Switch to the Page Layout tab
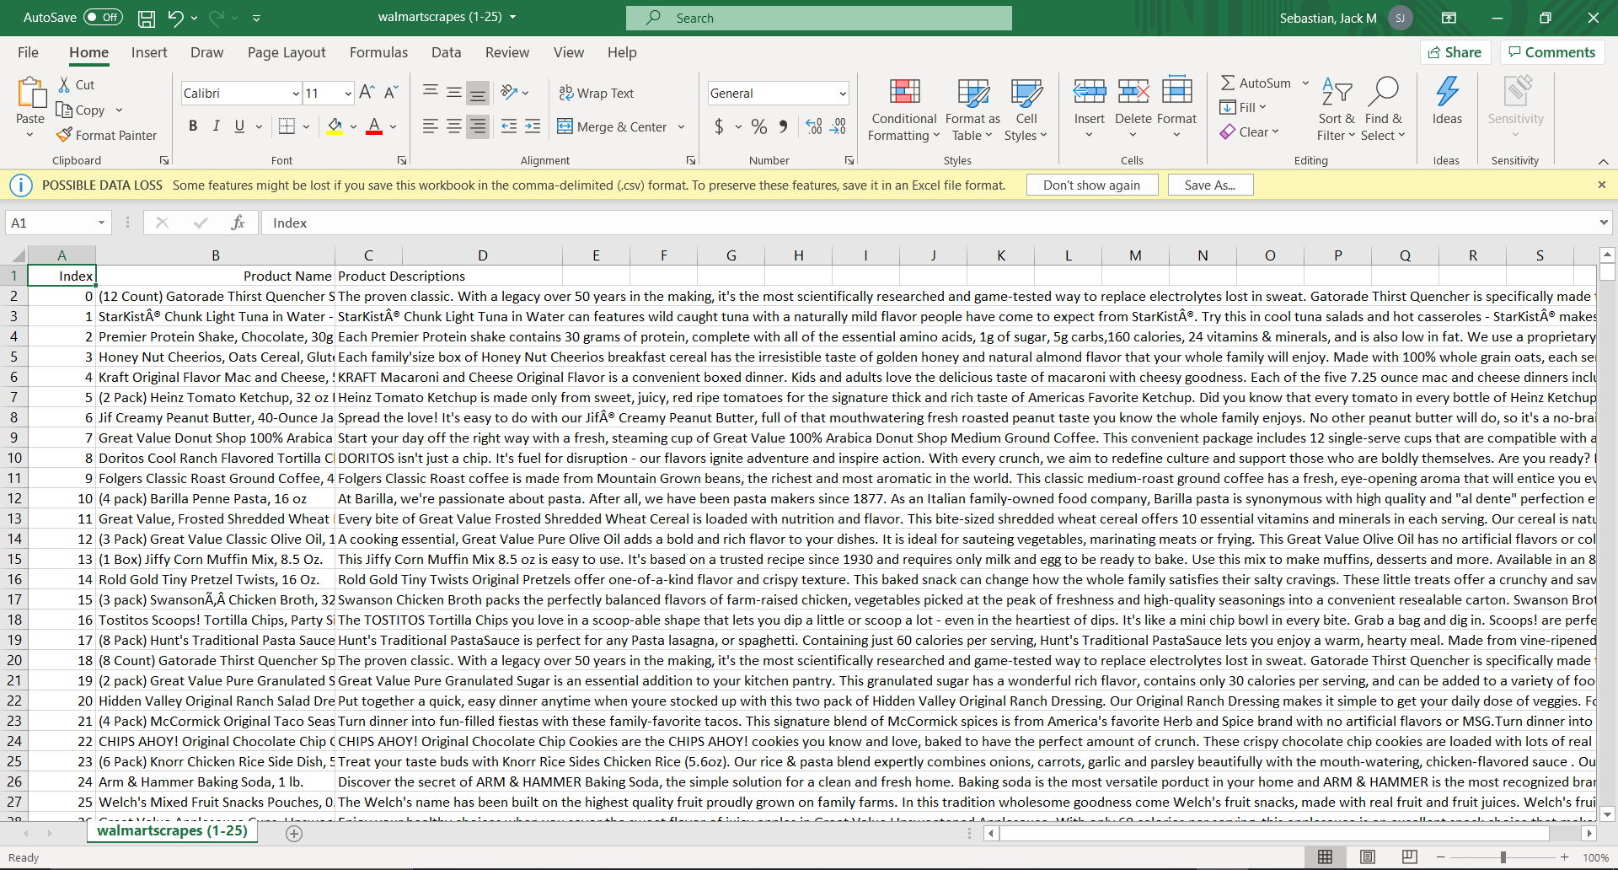Screen dimensions: 1618x870 [287, 52]
